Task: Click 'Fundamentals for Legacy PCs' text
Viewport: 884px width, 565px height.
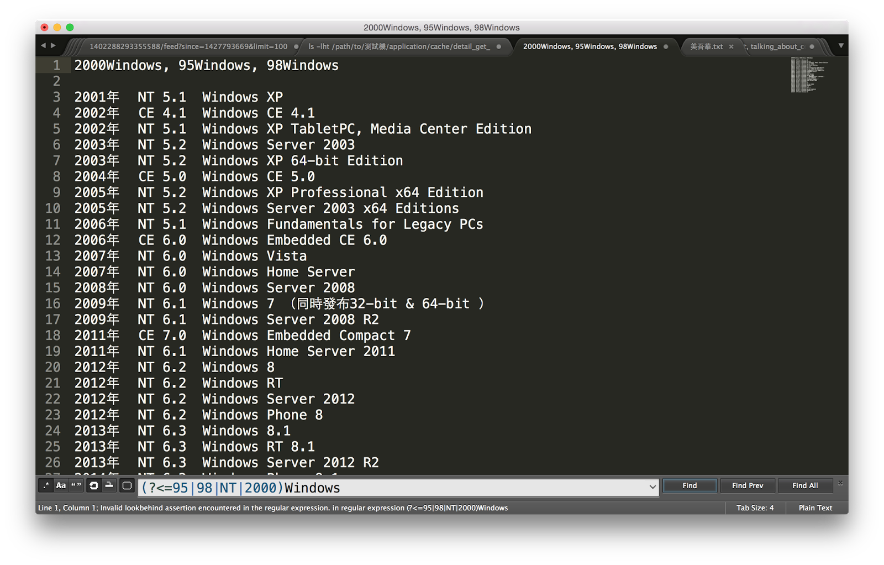Action: (375, 224)
